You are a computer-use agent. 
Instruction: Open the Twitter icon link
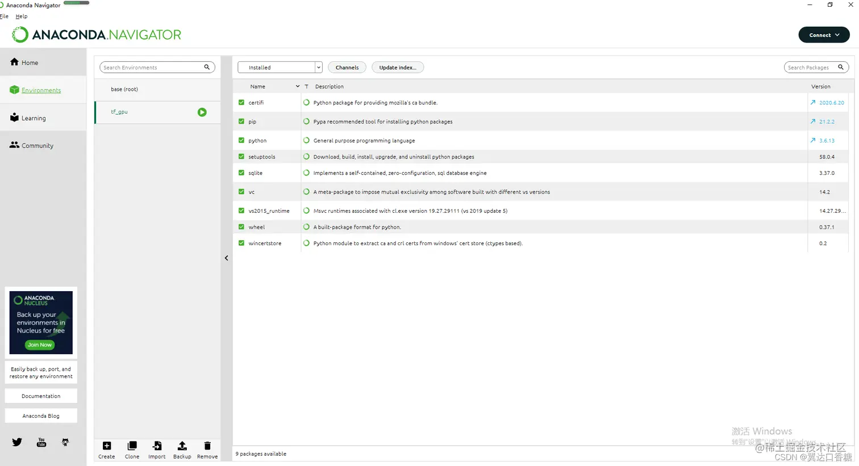click(17, 442)
